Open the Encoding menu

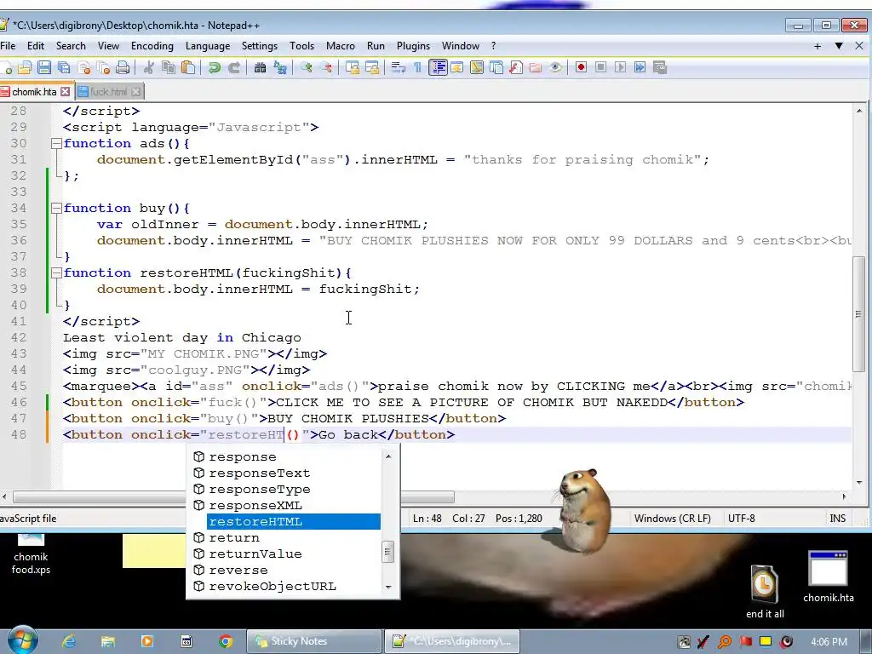pyautogui.click(x=152, y=46)
